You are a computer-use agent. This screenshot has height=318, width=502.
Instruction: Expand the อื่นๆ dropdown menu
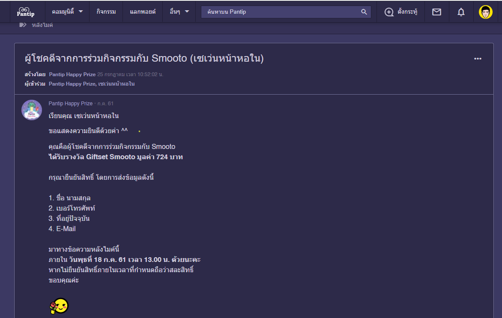179,12
